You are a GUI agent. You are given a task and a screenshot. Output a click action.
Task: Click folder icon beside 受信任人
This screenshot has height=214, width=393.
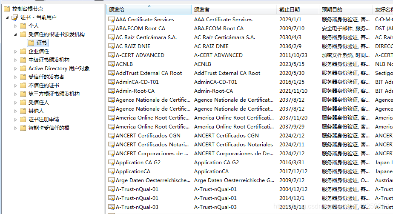23,103
